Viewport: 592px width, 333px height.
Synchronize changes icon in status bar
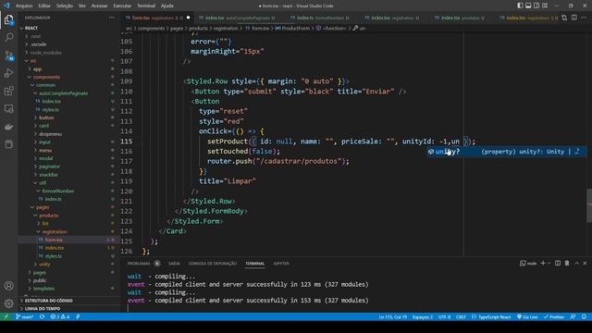tap(42, 316)
